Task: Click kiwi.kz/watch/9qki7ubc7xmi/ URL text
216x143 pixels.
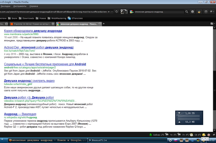Action: [19, 51]
